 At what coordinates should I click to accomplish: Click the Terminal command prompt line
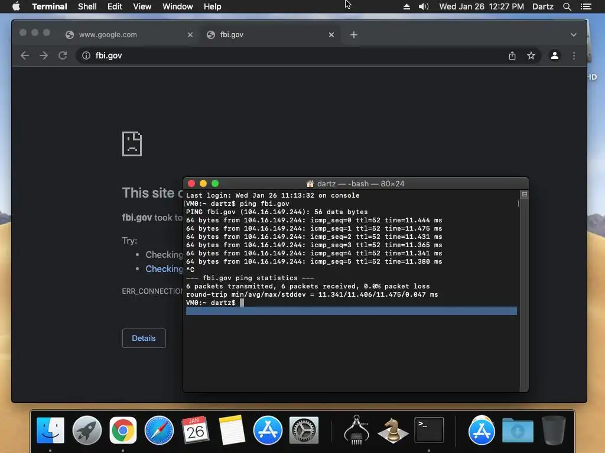click(x=214, y=303)
